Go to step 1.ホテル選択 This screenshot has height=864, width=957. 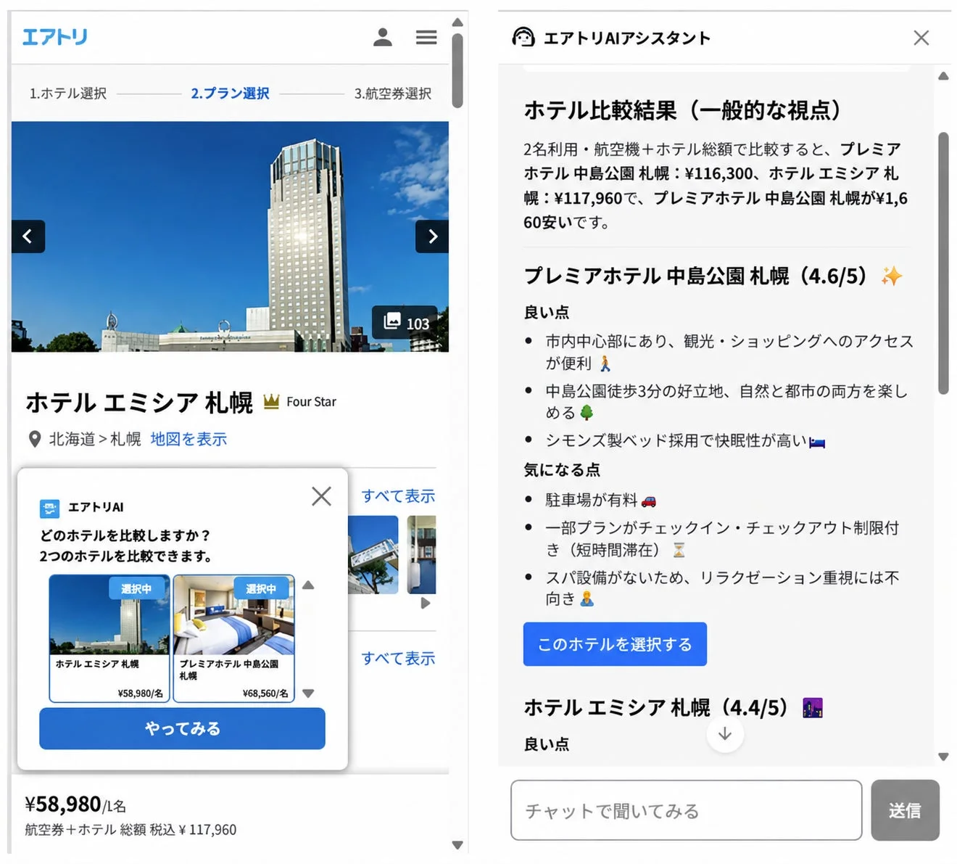[x=68, y=94]
